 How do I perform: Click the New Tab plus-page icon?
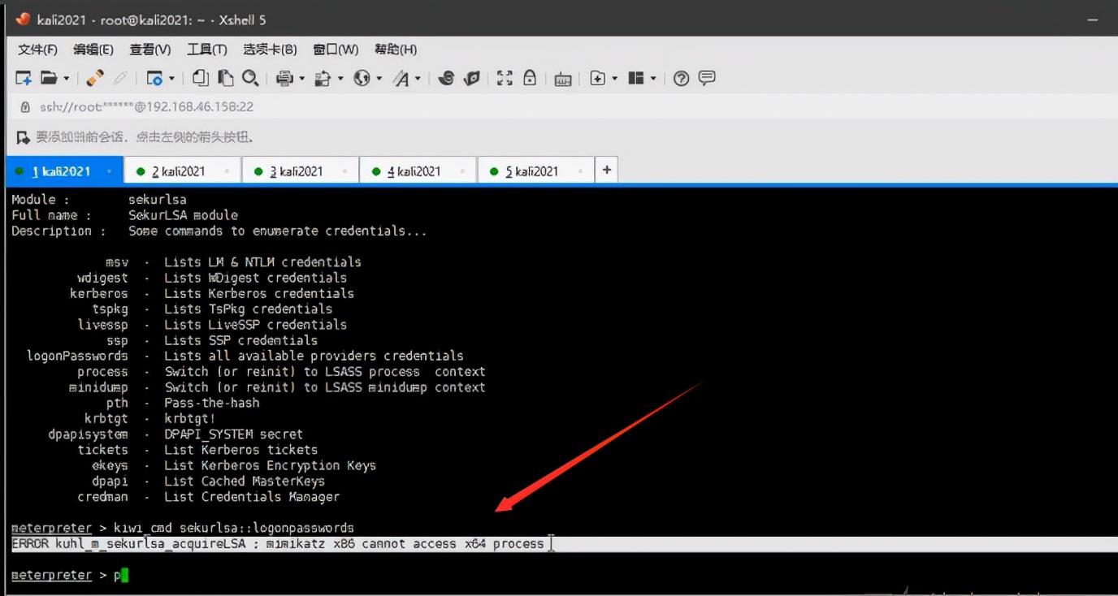[598, 78]
